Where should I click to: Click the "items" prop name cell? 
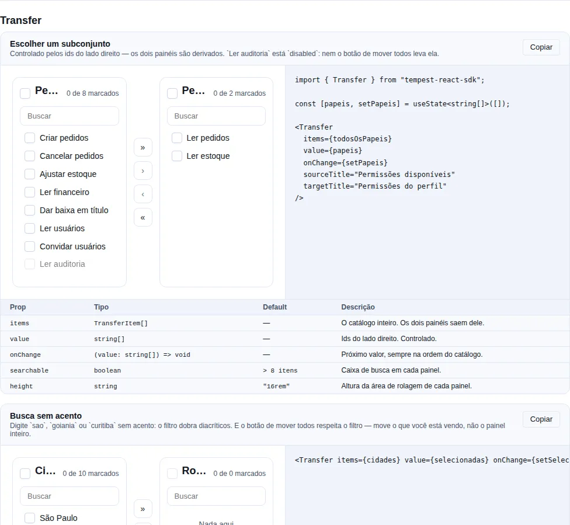pyautogui.click(x=20, y=323)
